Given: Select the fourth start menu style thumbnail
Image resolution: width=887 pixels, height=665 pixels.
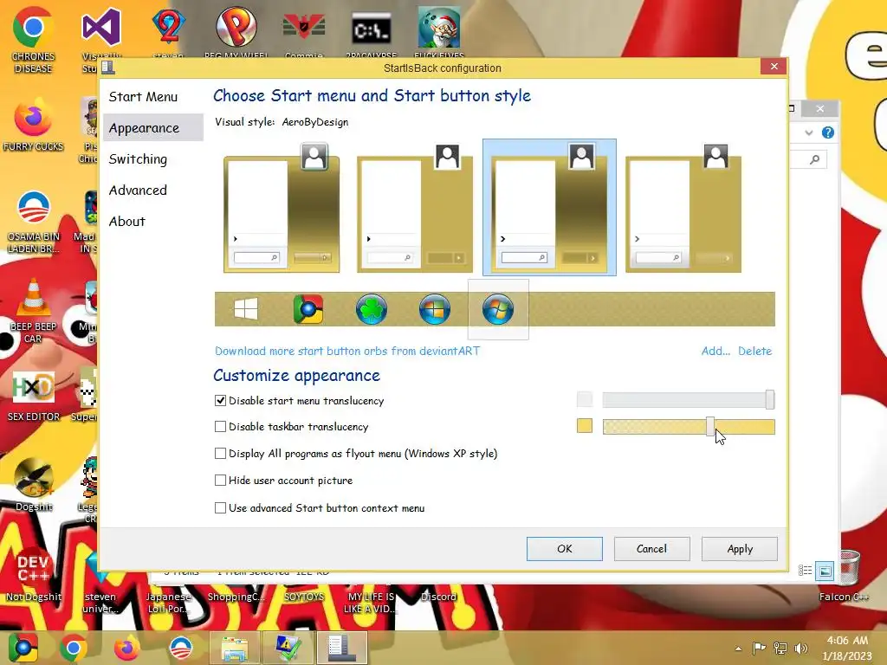Looking at the screenshot, I should click(683, 208).
